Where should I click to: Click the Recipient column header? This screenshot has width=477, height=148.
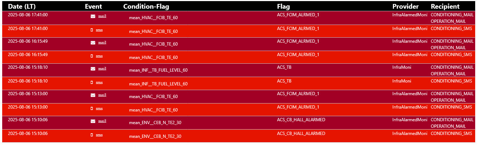pos(445,6)
